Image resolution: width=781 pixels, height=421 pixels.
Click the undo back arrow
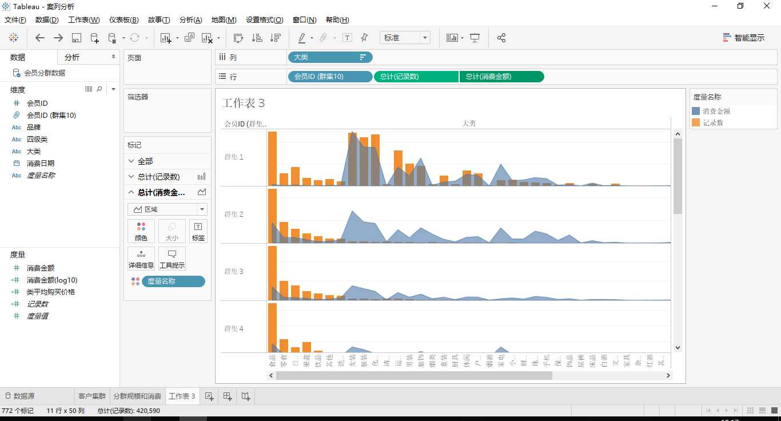coord(39,38)
